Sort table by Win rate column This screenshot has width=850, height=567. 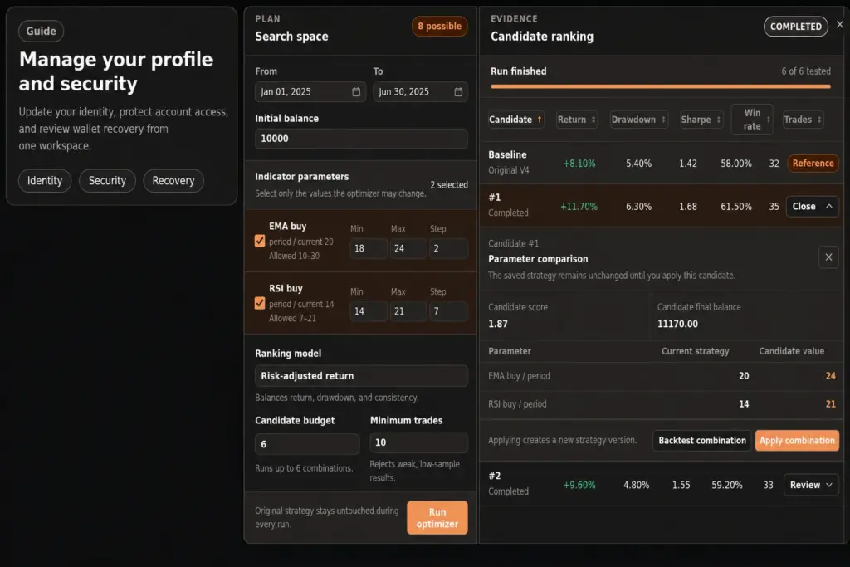(x=751, y=120)
